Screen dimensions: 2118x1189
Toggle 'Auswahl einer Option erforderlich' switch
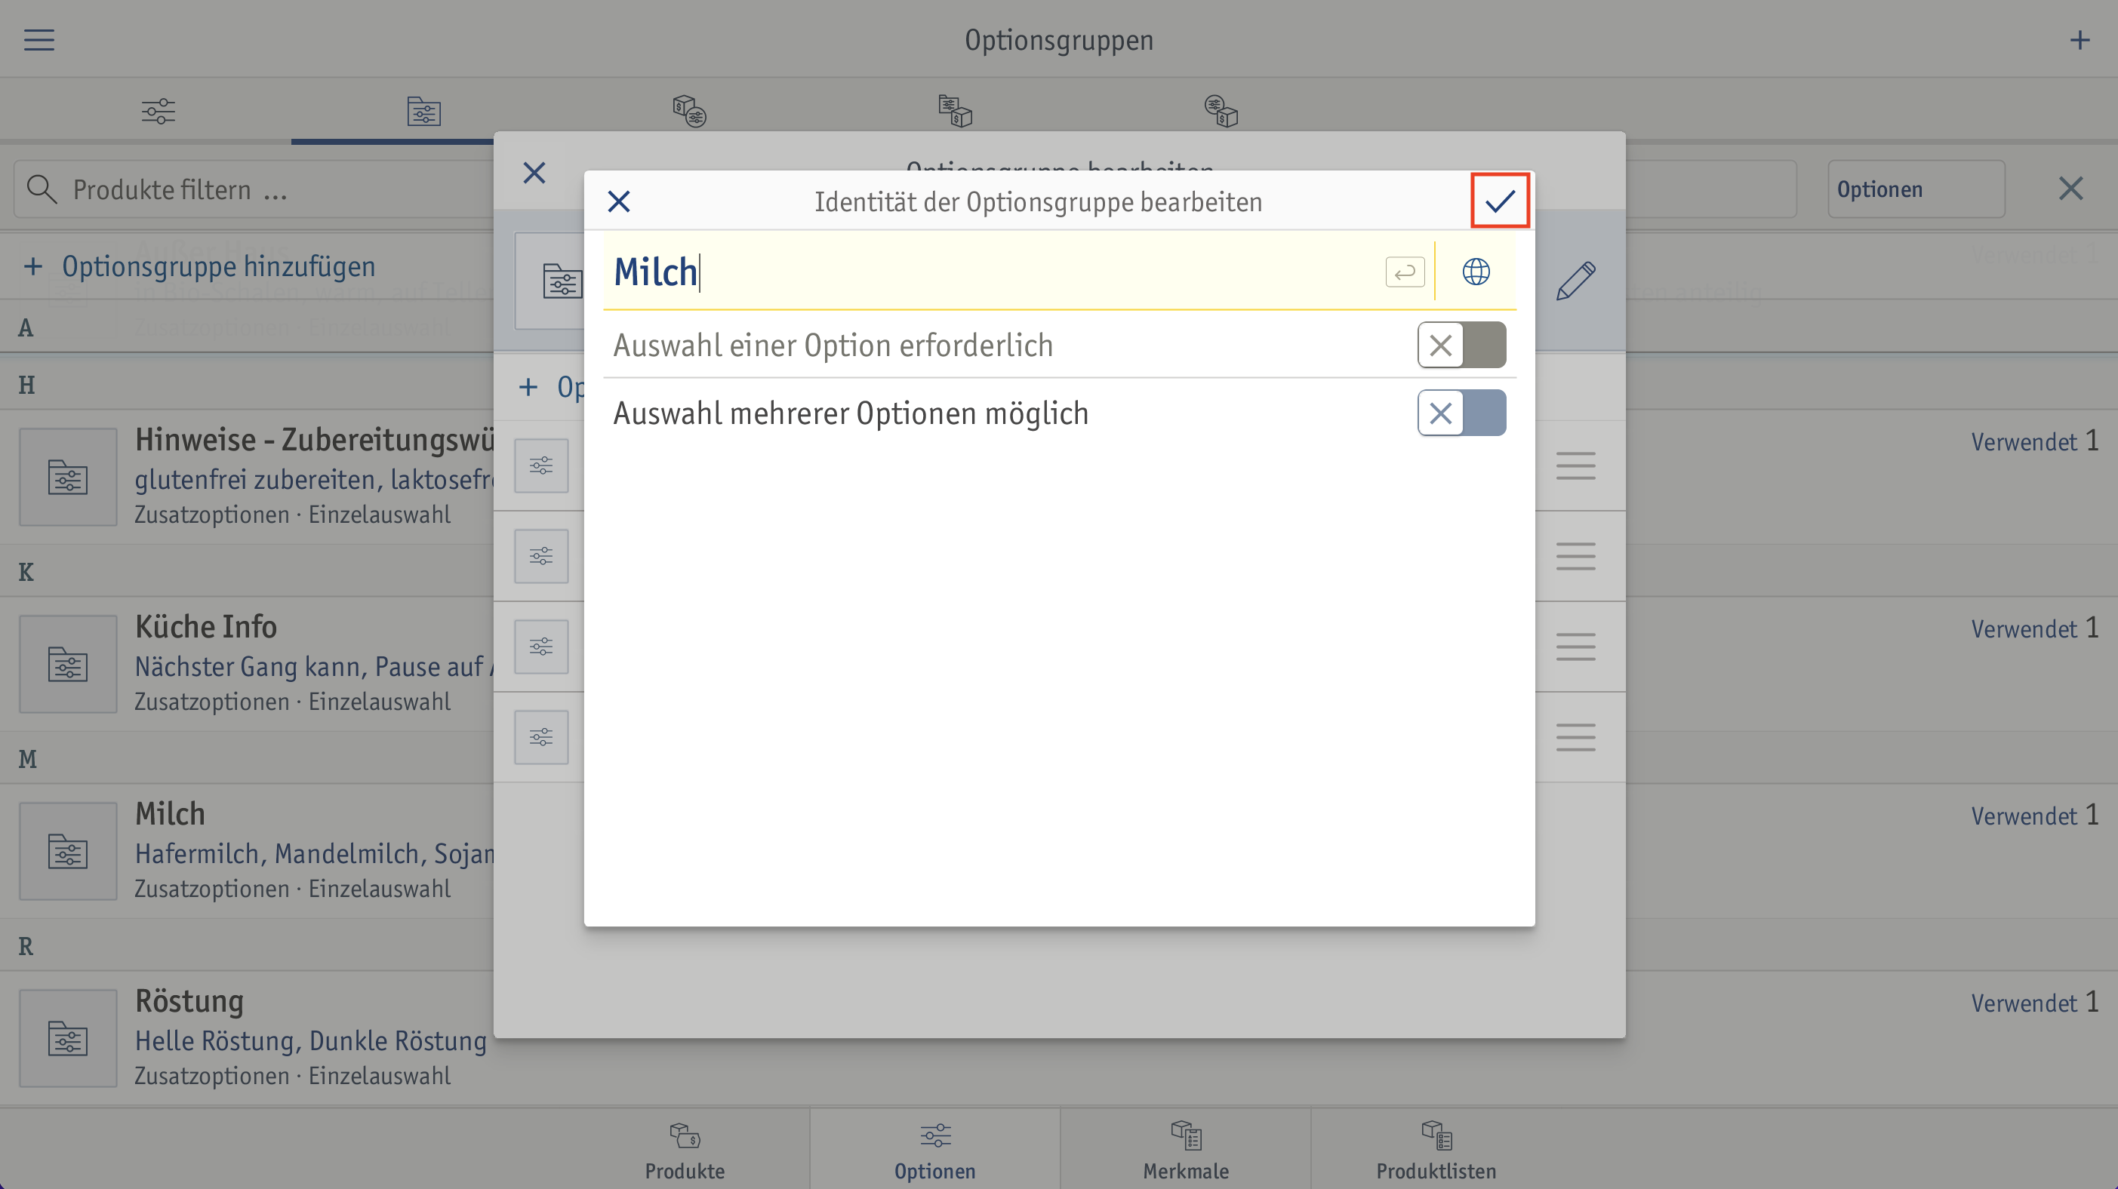(x=1461, y=345)
